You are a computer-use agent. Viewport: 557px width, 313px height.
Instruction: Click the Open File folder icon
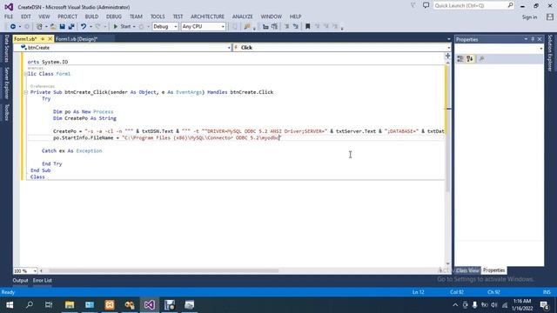[53, 27]
